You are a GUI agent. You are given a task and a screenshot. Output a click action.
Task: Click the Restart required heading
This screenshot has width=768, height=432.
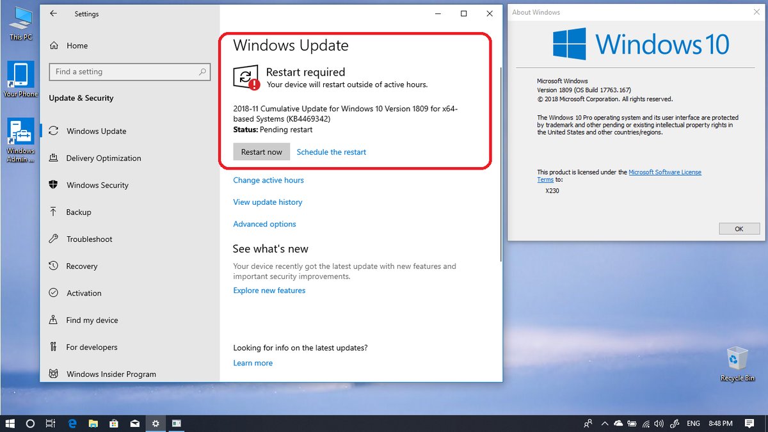[305, 72]
